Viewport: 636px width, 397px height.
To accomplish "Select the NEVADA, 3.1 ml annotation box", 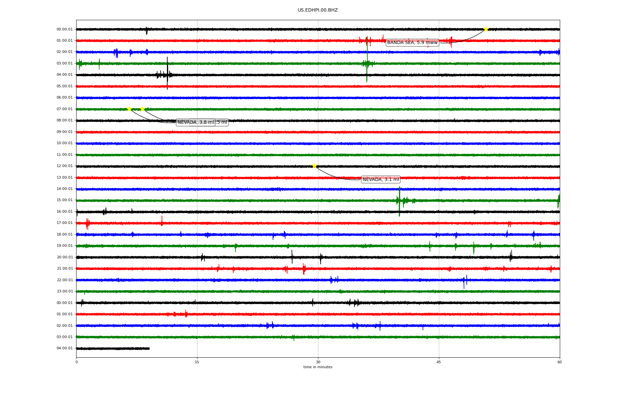I will 381,179.
